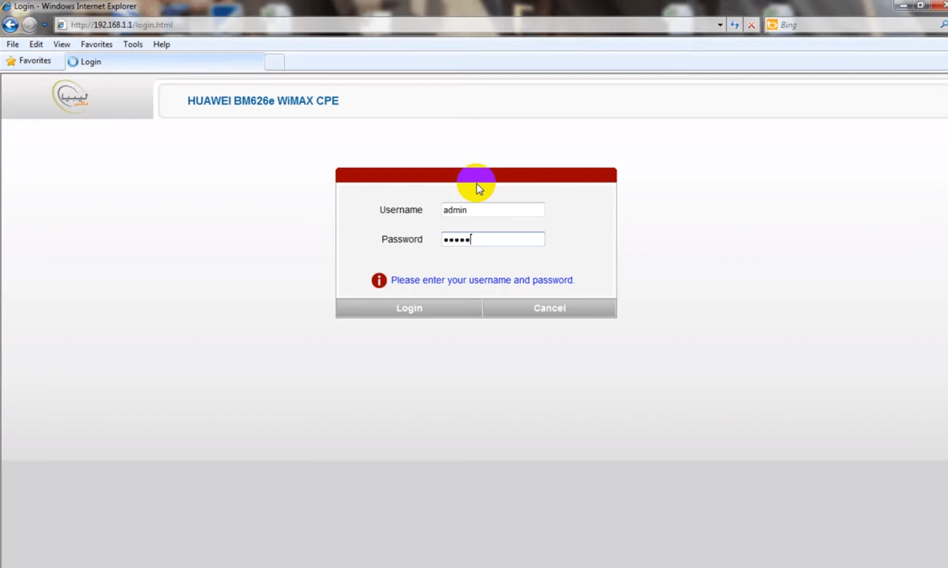The height and width of the screenshot is (568, 948).
Task: Click the page icon in address bar
Action: point(61,25)
